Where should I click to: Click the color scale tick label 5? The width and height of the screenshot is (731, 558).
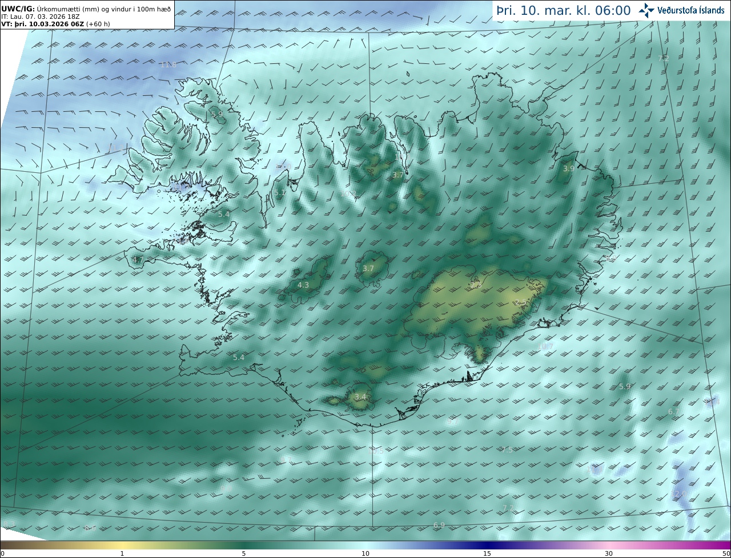point(244,553)
